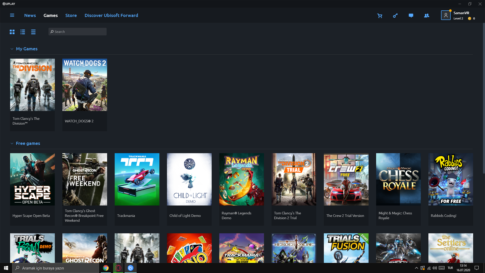Open Discover Ubisoft Forward tab

coord(111,15)
